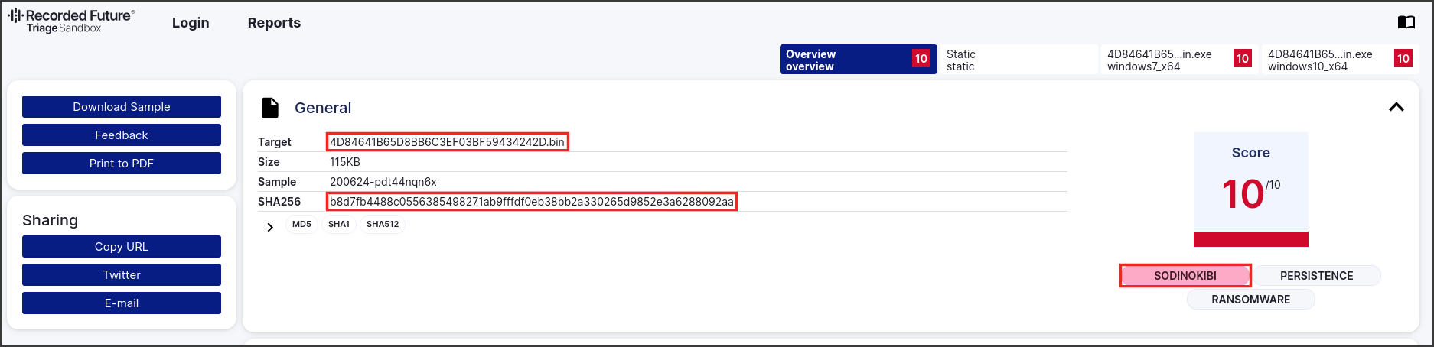Click the Sharing heading
Screen dimensions: 1434x347
click(x=50, y=221)
